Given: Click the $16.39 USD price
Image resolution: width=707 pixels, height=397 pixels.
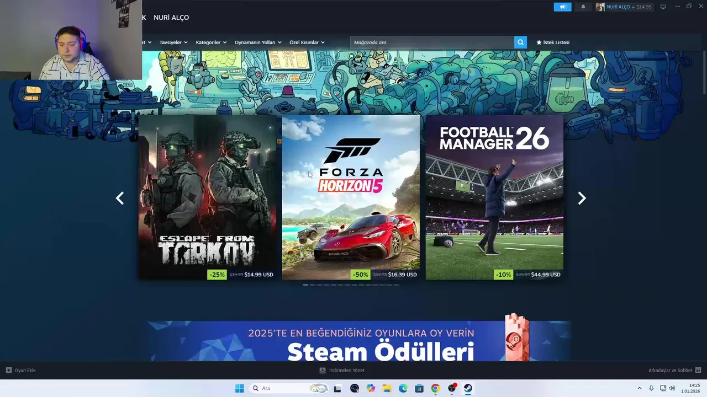Looking at the screenshot, I should [x=402, y=275].
